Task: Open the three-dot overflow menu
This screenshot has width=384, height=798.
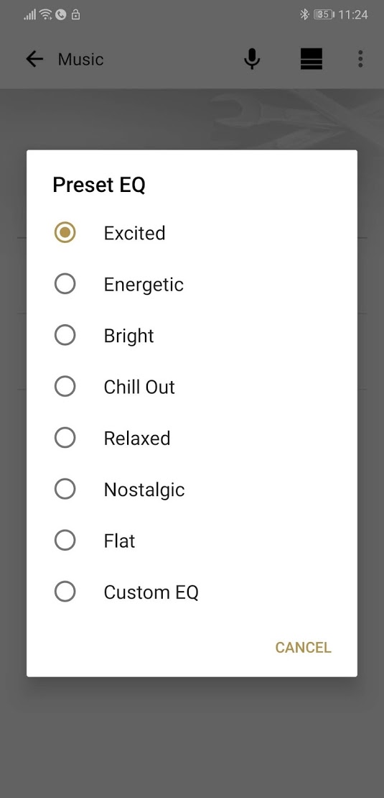Action: click(360, 59)
